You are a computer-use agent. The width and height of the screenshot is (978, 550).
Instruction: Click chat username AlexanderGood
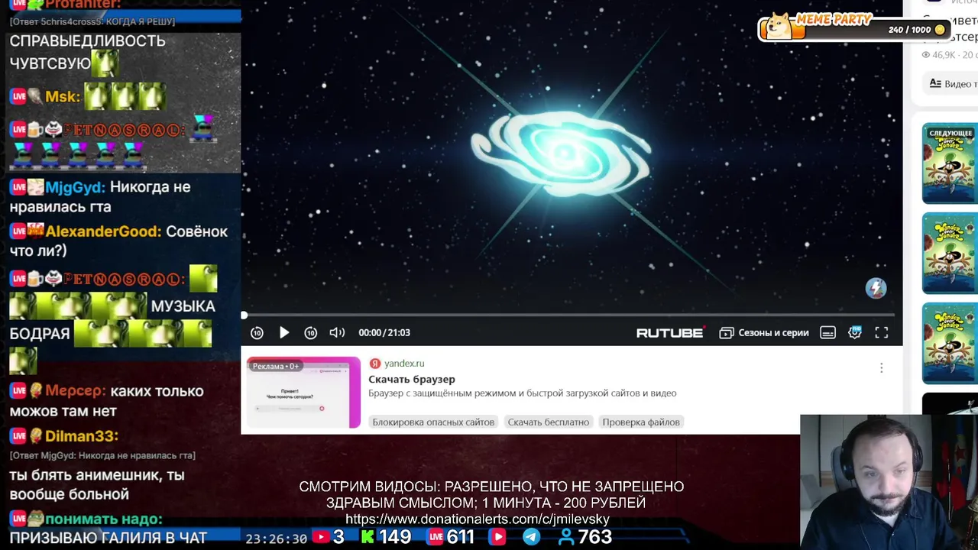coord(103,231)
